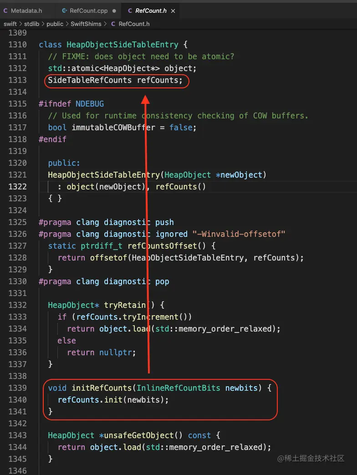Click the C++ file icon on RefCount.cpp tab
The image size is (357, 475).
click(x=65, y=10)
